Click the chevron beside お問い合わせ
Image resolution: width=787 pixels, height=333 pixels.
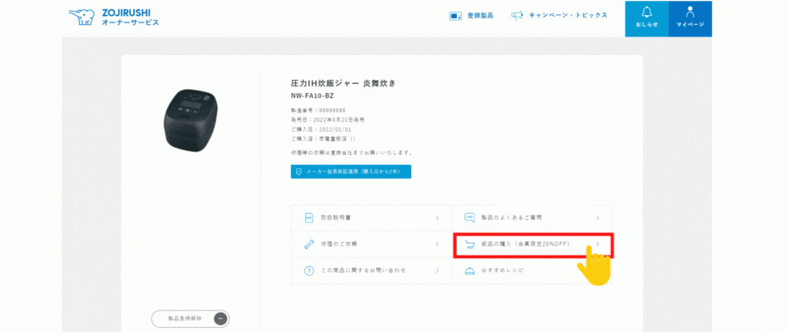point(437,271)
